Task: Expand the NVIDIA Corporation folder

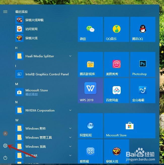Action: click(44, 111)
